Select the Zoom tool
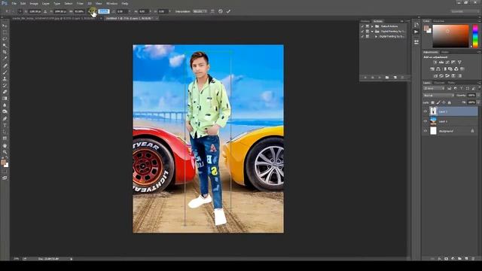The width and height of the screenshot is (482, 271). click(5, 152)
